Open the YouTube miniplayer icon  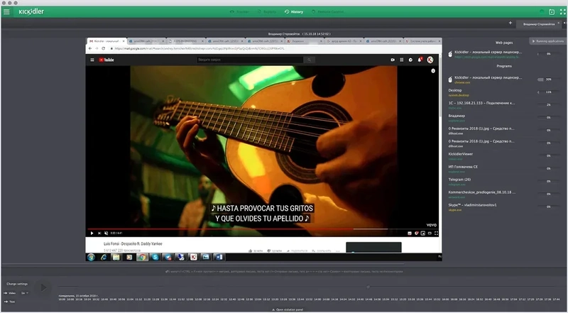point(422,234)
